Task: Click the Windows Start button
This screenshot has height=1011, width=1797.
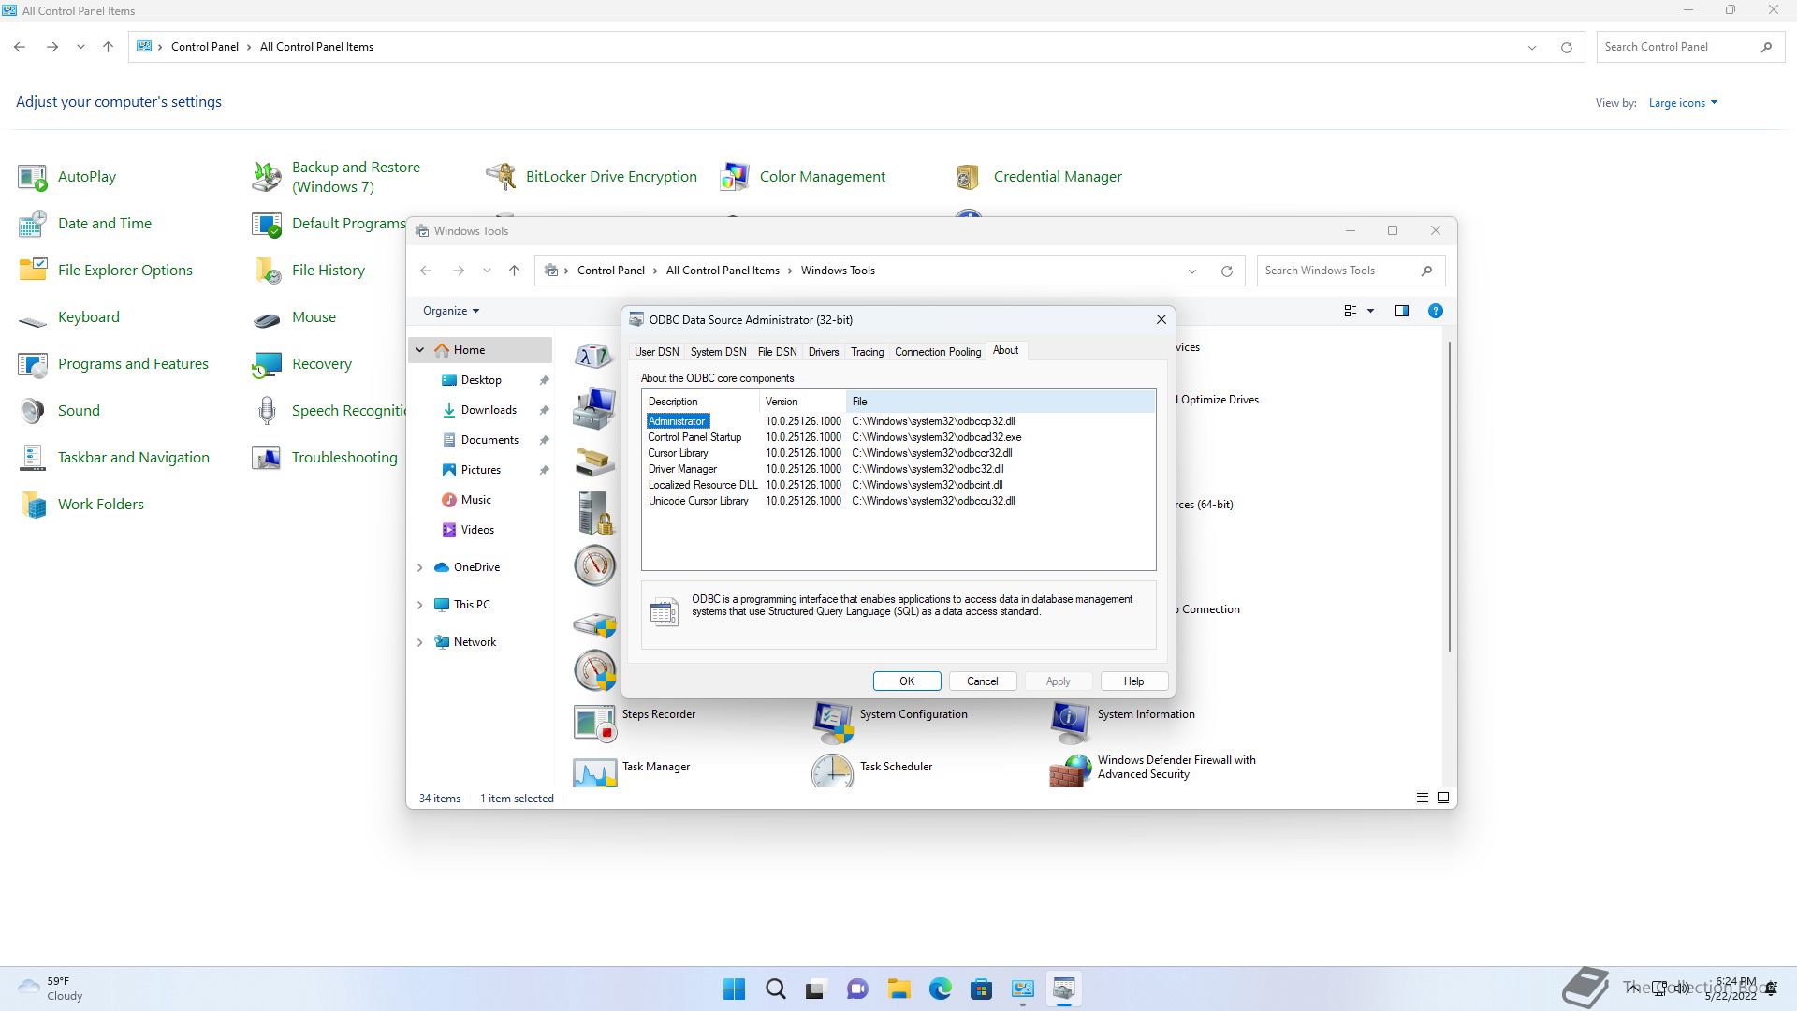Action: (735, 989)
